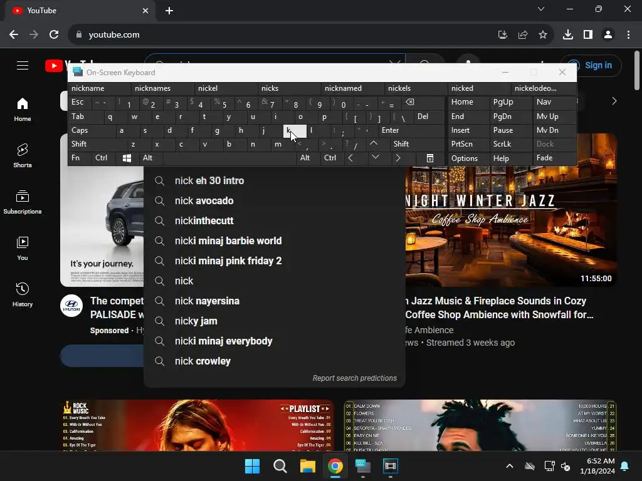This screenshot has height=481, width=642.
Task: Select suggestion 'nicki minaj barbie world'
Action: click(x=275, y=241)
